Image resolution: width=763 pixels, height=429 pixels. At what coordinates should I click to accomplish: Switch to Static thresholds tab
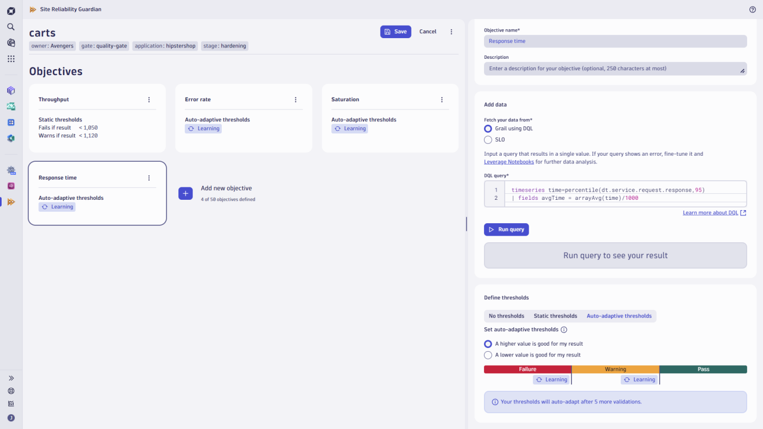point(555,316)
